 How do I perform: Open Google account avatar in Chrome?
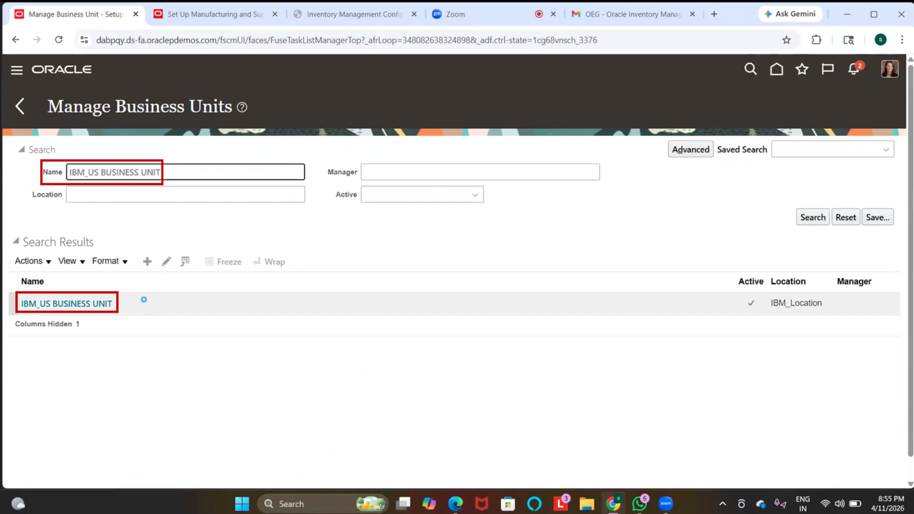pyautogui.click(x=880, y=40)
